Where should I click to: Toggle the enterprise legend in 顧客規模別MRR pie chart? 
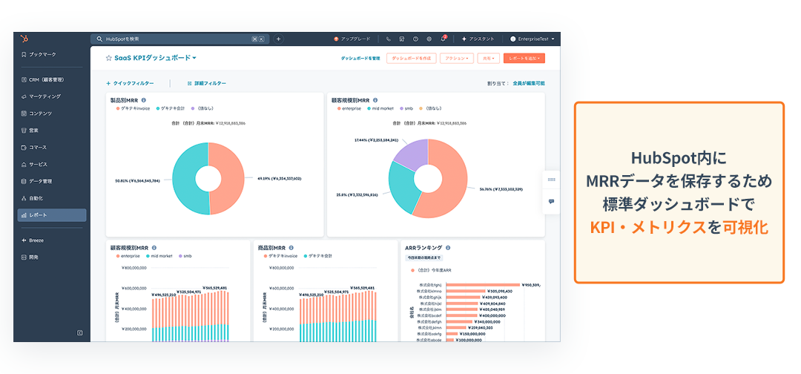coord(349,108)
